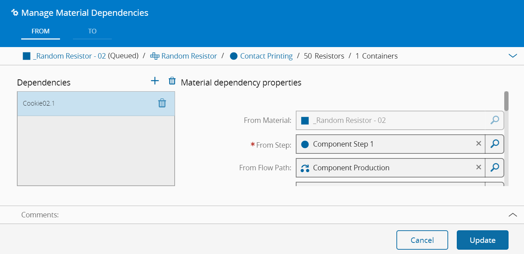The height and width of the screenshot is (254, 524).
Task: Clear the Component Step 1 value
Action: [478, 144]
